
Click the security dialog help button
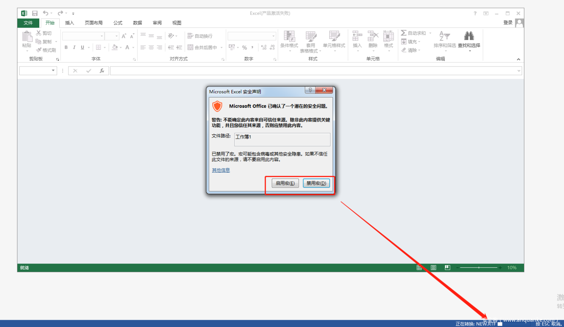[310, 90]
